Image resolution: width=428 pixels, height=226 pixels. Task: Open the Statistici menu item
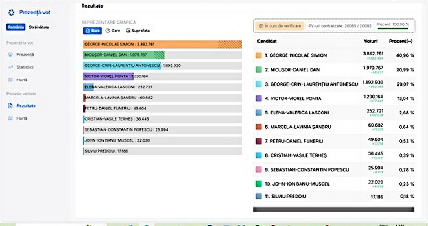25,67
